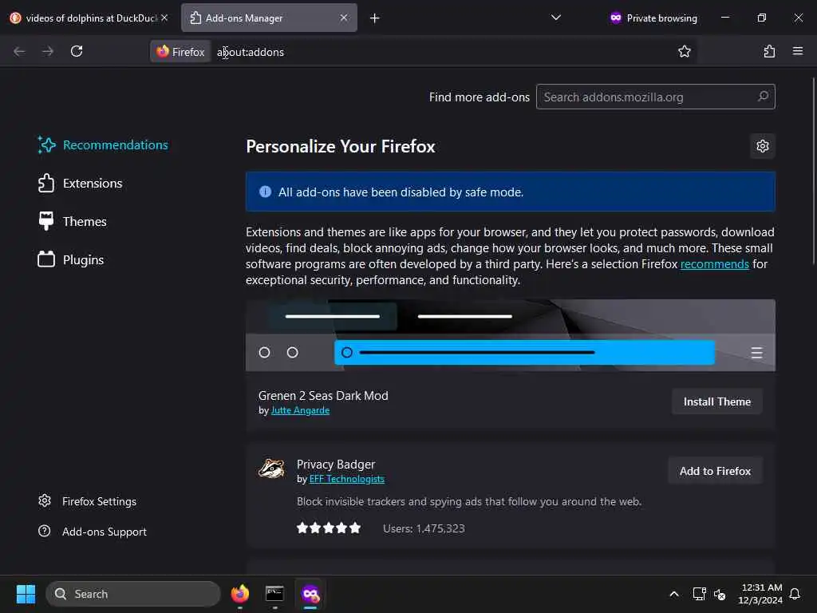
Task: Open Themes sidebar category
Action: (x=73, y=222)
